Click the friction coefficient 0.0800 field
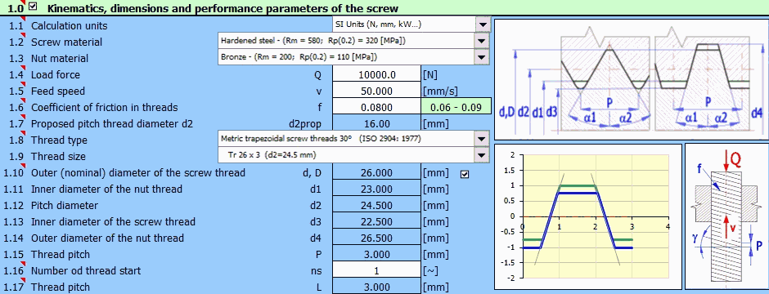Image resolution: width=769 pixels, height=294 pixels. (x=376, y=107)
